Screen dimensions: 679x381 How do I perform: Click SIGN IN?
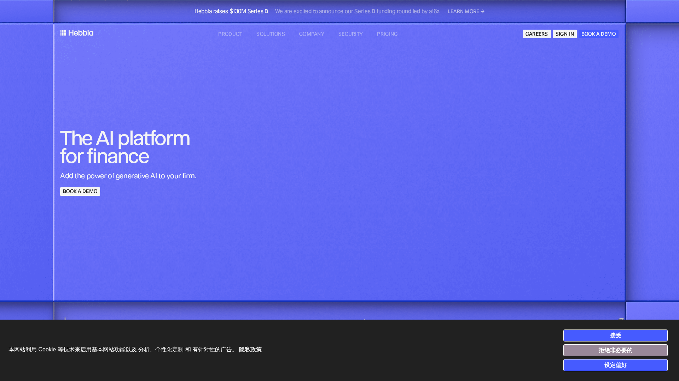point(564,34)
